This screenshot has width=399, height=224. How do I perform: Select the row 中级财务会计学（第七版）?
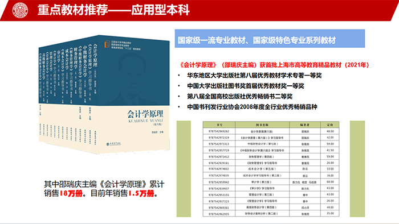pos(271,144)
